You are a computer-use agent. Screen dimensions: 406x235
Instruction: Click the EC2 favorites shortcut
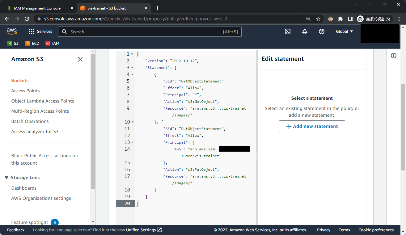click(x=32, y=44)
